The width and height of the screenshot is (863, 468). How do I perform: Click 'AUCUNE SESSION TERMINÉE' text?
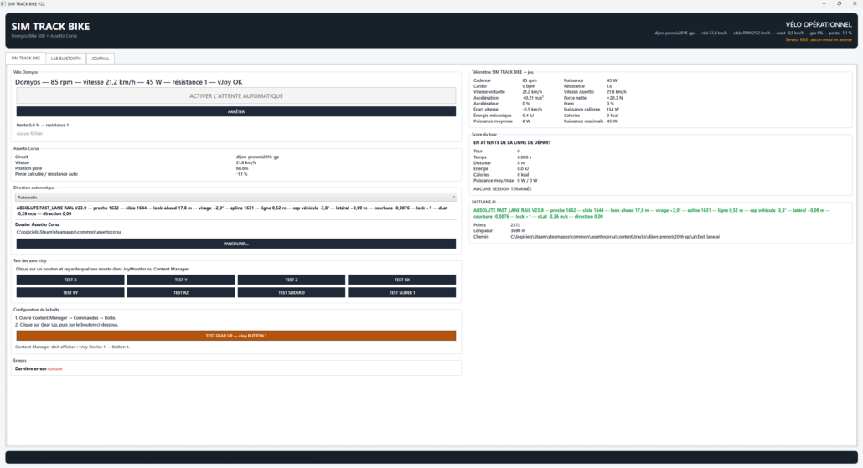click(x=503, y=188)
